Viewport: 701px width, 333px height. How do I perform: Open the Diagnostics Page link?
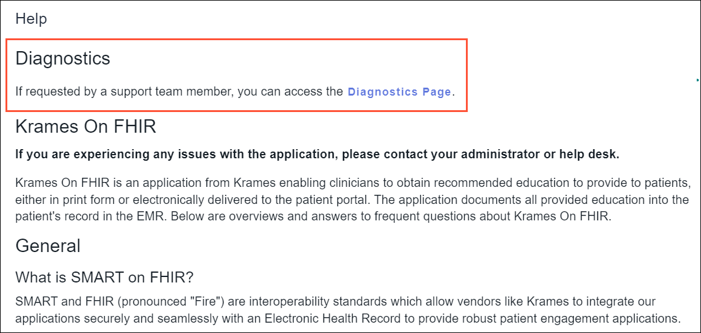pos(399,93)
